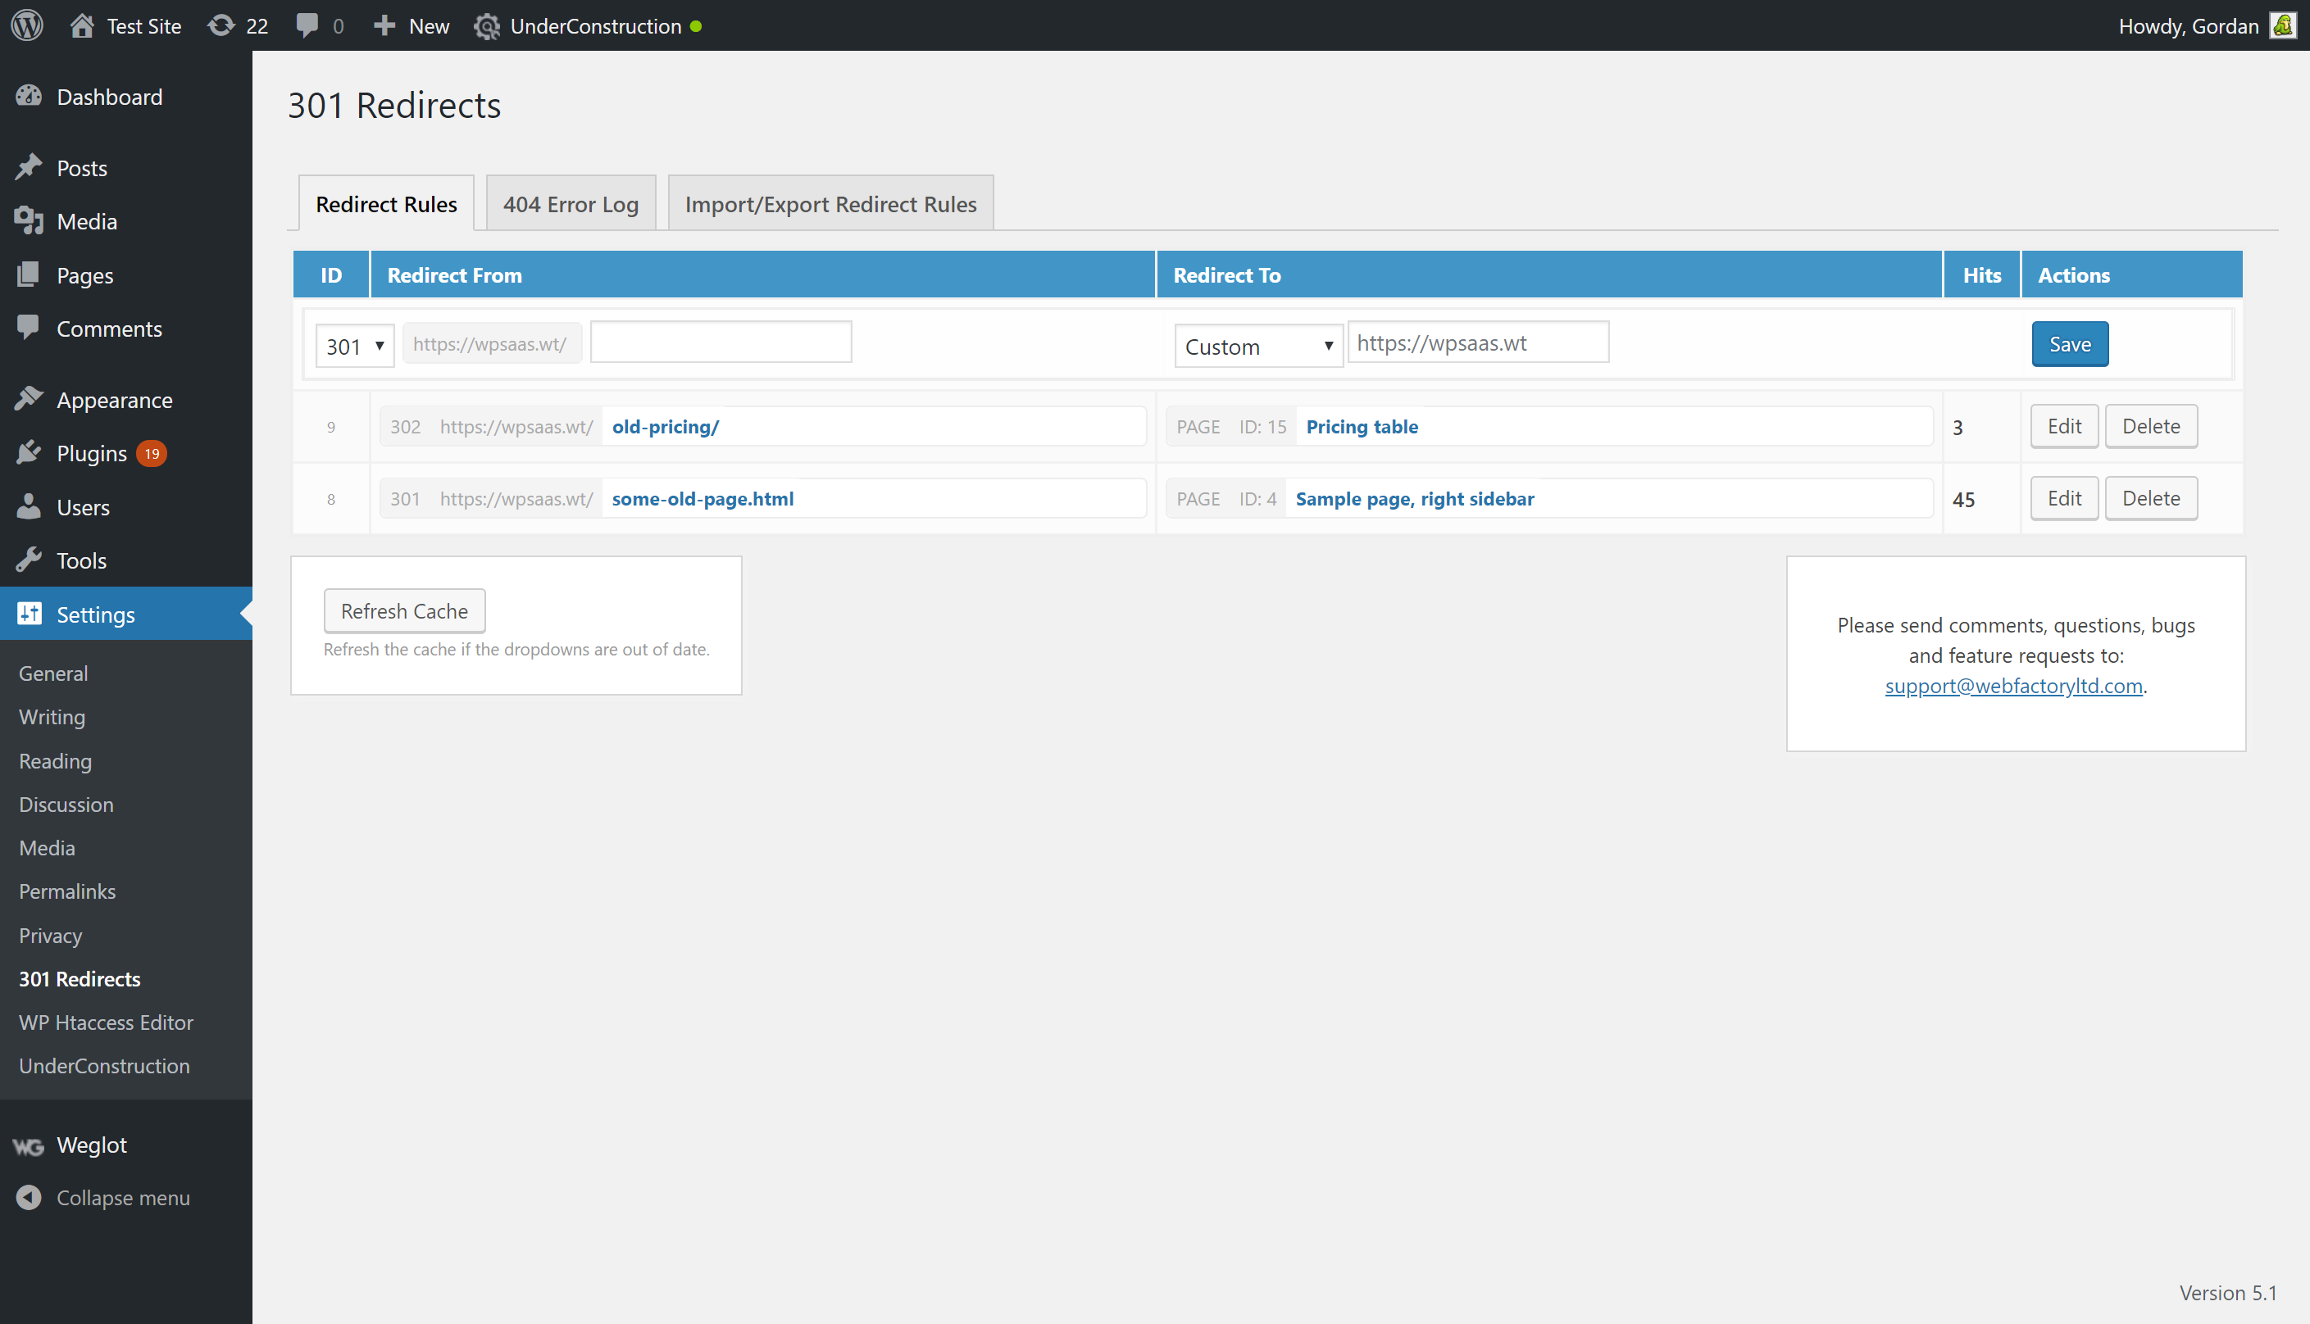Click Refresh Cache button
This screenshot has width=2310, height=1324.
403,610
